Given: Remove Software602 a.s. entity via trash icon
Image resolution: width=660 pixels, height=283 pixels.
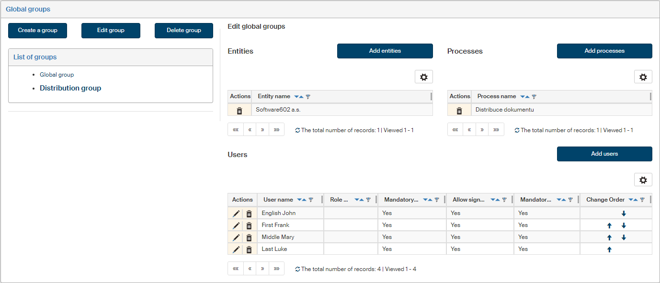Looking at the screenshot, I should 239,111.
